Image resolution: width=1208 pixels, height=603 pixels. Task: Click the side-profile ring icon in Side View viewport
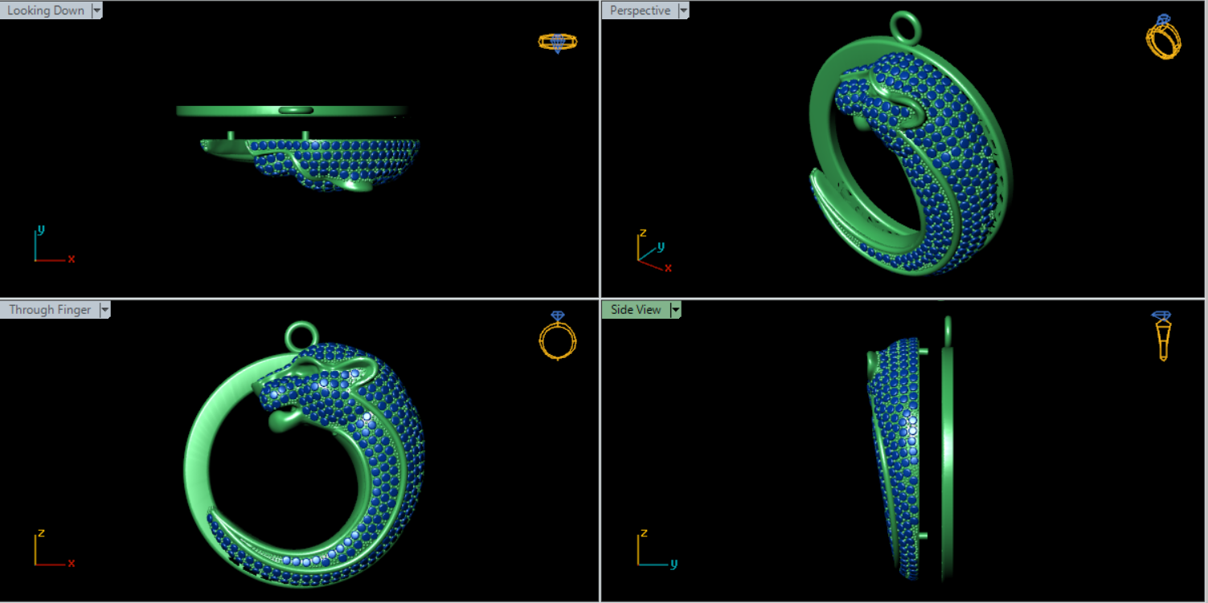pos(1162,336)
